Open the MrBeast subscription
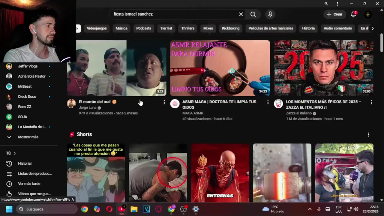Screen dimensions: 384x216 coord(28,86)
